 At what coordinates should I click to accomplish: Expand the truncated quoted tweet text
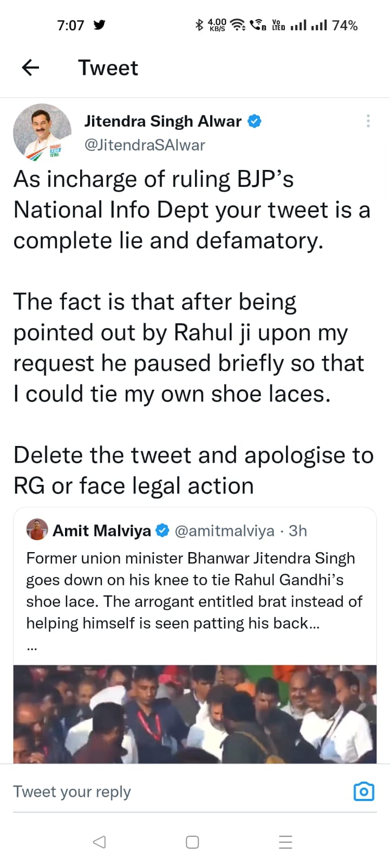click(32, 646)
